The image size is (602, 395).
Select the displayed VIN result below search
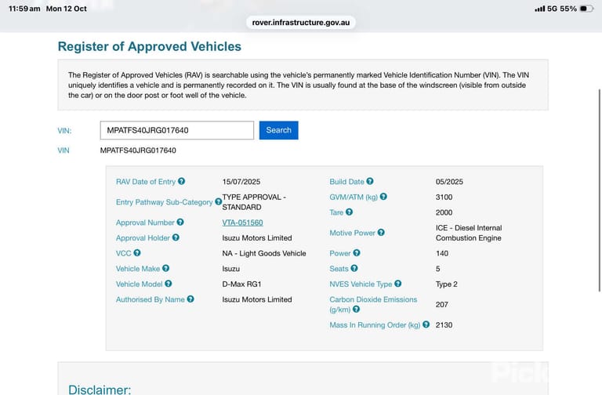(x=138, y=150)
